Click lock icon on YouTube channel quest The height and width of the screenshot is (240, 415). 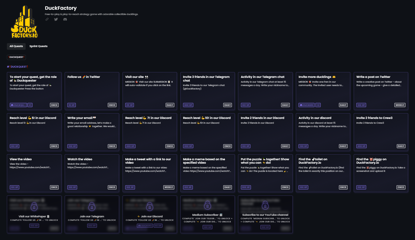[265, 206]
